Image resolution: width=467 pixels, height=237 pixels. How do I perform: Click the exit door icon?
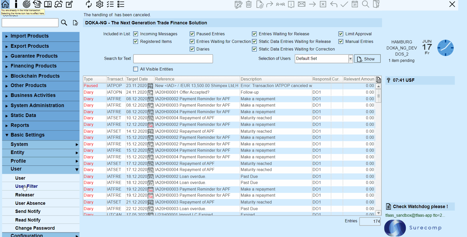pyautogui.click(x=376, y=4)
